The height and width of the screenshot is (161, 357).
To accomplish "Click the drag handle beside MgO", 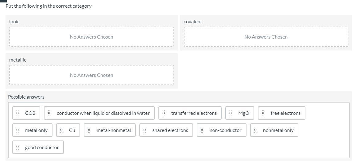I will pos(231,113).
